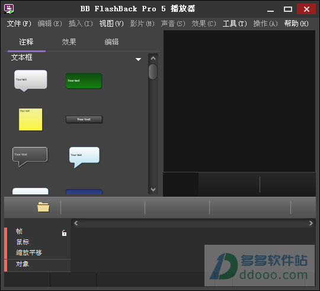
Task: Open file with the folder icon
Action: pos(43,207)
